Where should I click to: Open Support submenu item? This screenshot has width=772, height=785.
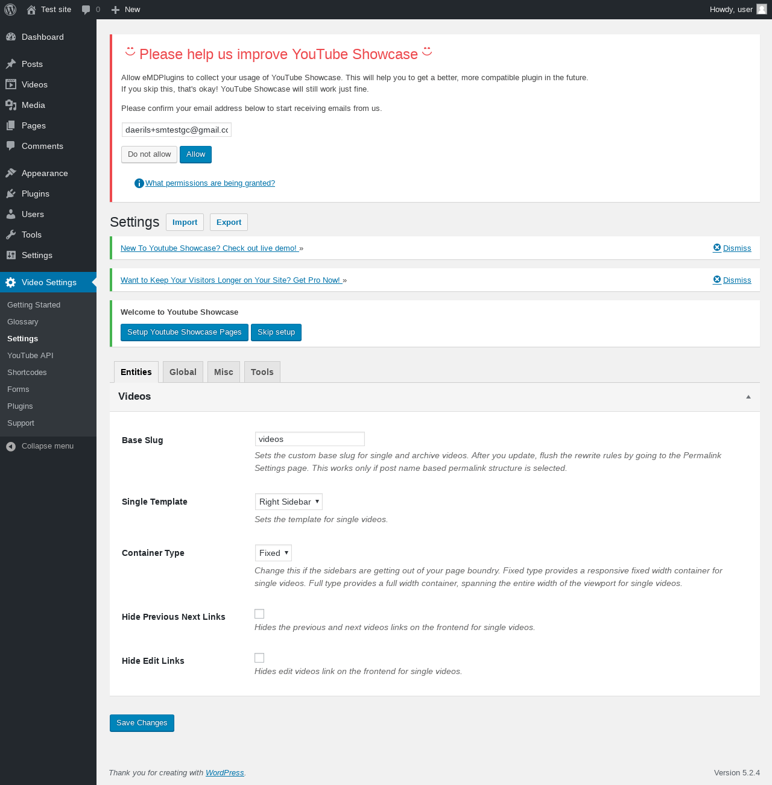click(21, 423)
